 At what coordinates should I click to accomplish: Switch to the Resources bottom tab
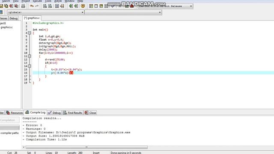14,113
